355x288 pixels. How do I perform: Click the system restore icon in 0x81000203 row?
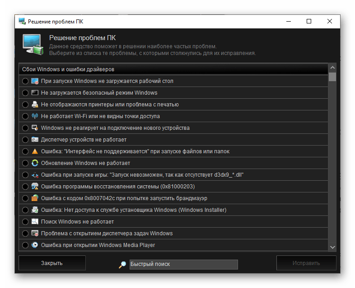coord(35,186)
